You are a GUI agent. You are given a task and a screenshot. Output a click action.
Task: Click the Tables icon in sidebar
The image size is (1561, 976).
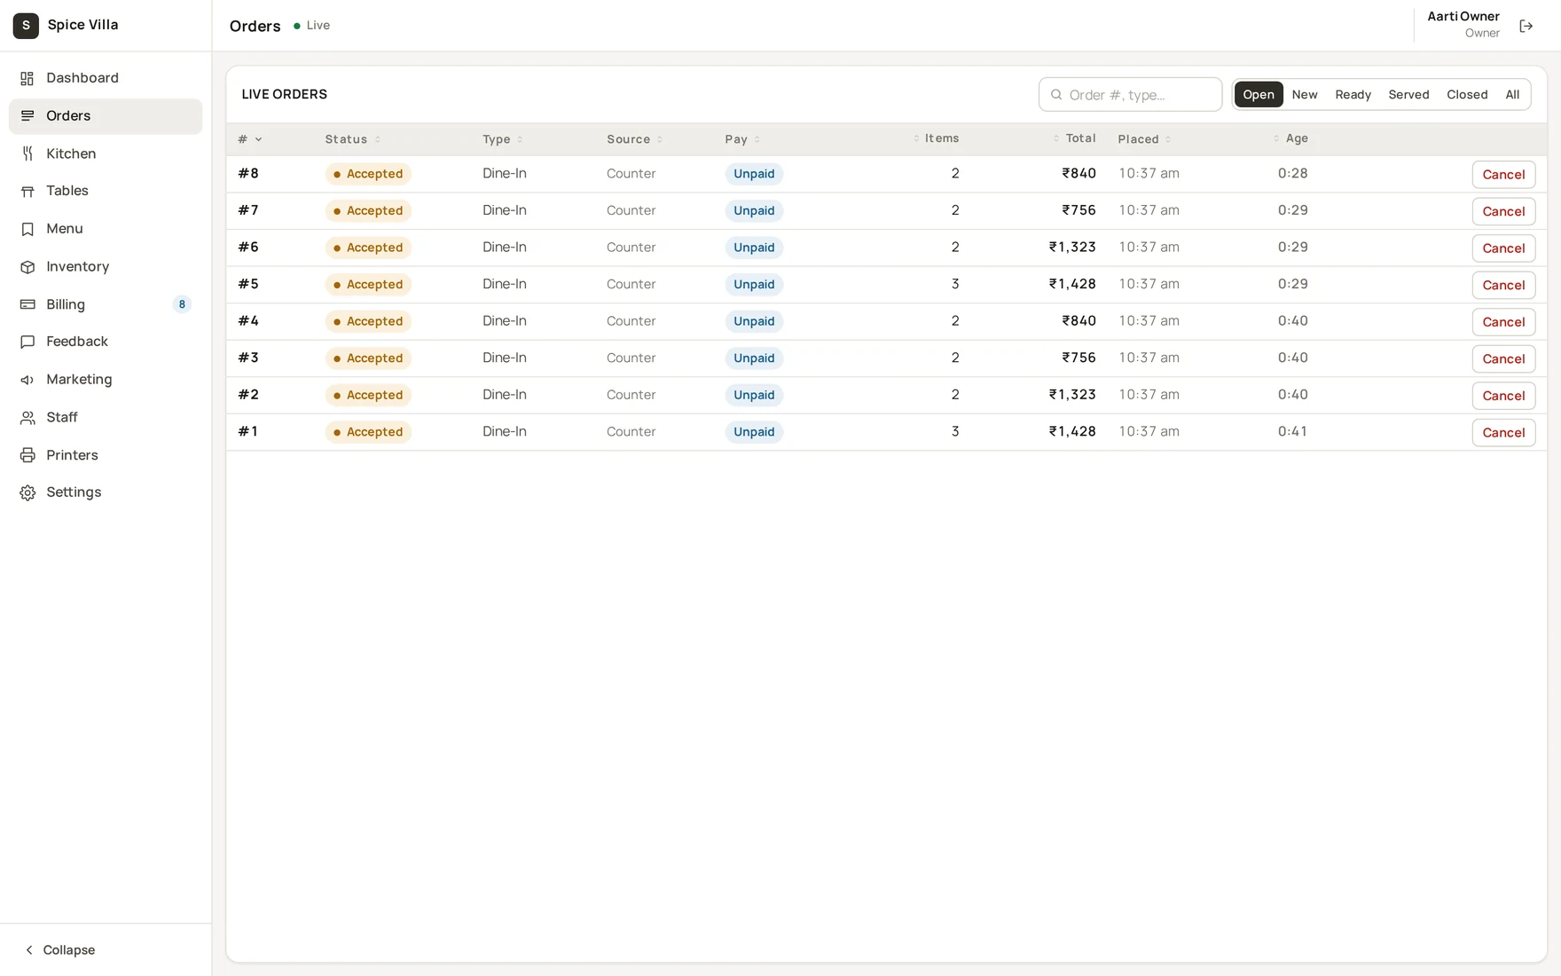point(27,192)
